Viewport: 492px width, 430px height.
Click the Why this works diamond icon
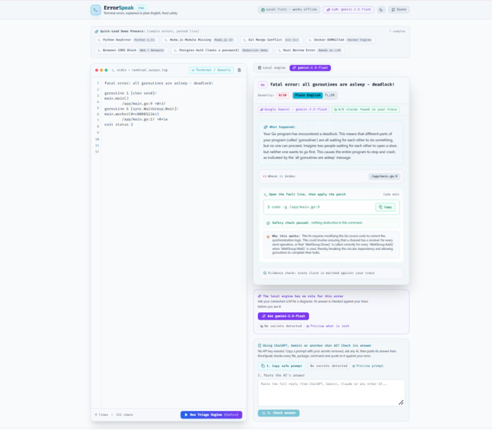[x=268, y=237]
